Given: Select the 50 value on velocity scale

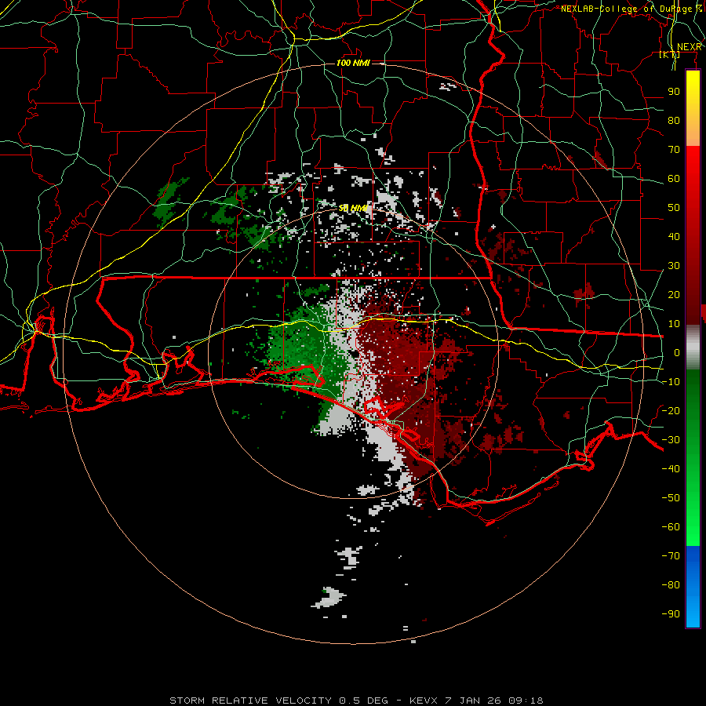Looking at the screenshot, I should coord(674,208).
